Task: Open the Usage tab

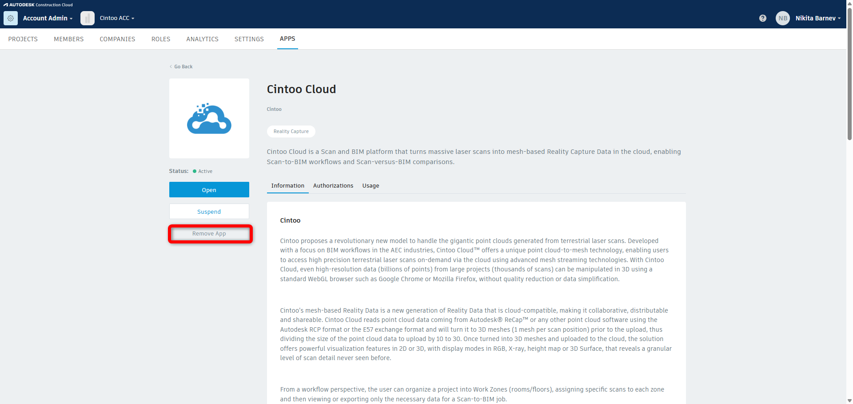Action: point(371,186)
